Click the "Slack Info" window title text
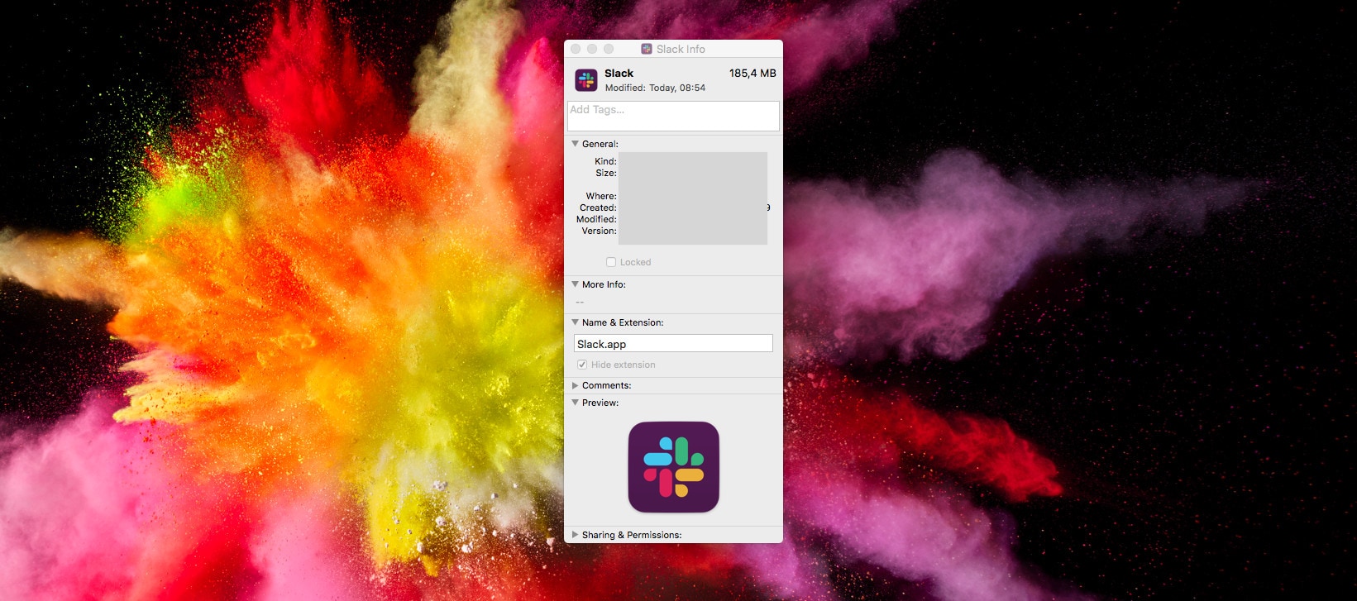This screenshot has height=601, width=1357. point(681,49)
